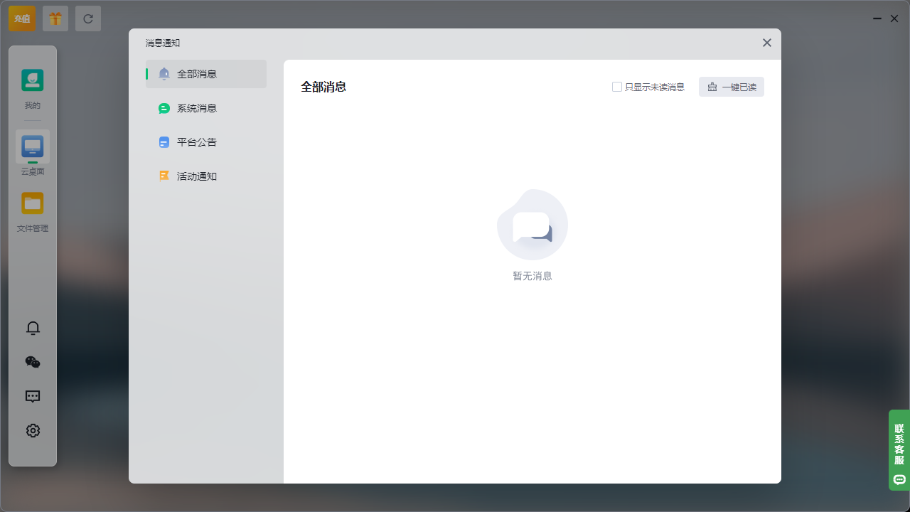Go to 活动通知 tab
This screenshot has width=910, height=512.
click(x=206, y=176)
